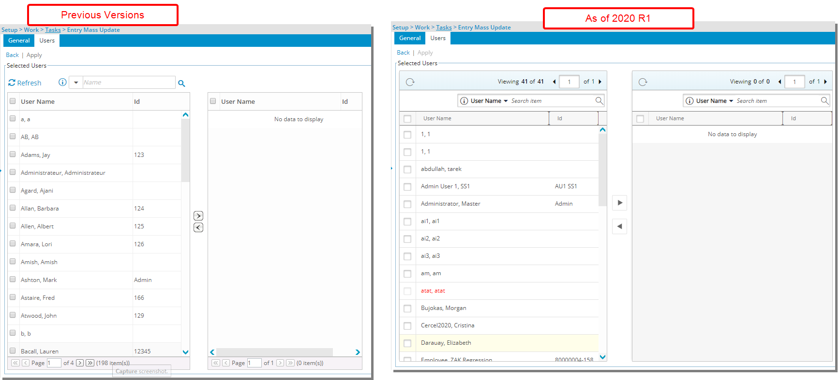840x380 pixels.
Task: Click move-right arrow button in 2020 R1
Action: 620,203
